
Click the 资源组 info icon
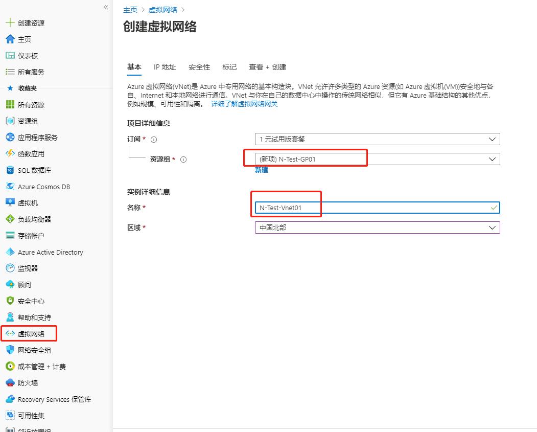pyautogui.click(x=183, y=160)
